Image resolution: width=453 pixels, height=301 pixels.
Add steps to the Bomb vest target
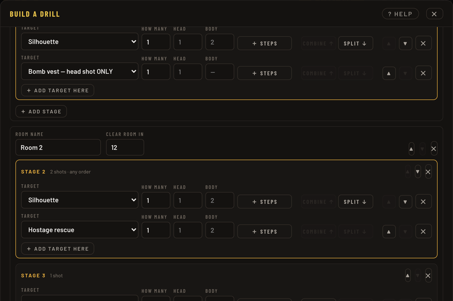pyautogui.click(x=265, y=73)
